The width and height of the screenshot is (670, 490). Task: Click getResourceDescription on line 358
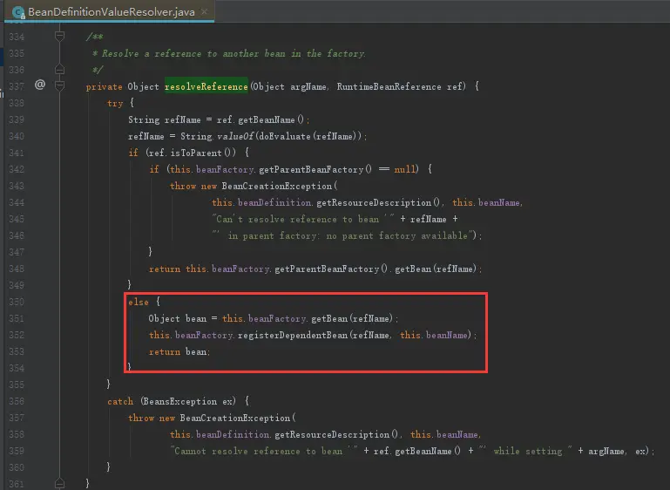click(332, 434)
